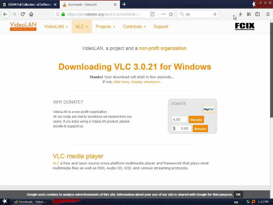Click the green padlock security icon

63,14
